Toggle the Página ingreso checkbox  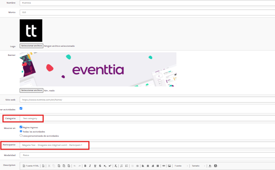[x=21, y=127]
